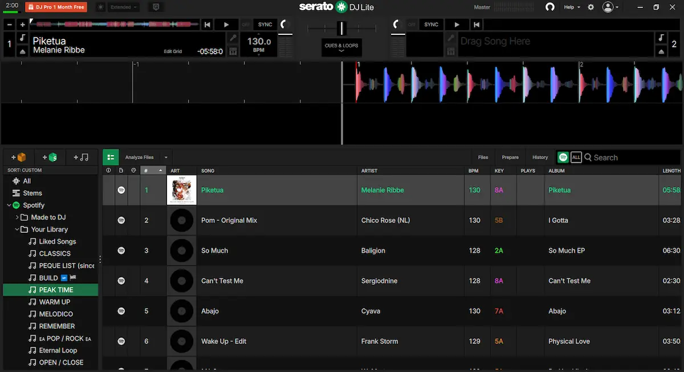
Task: Sort by the BPM column header
Action: (474, 171)
